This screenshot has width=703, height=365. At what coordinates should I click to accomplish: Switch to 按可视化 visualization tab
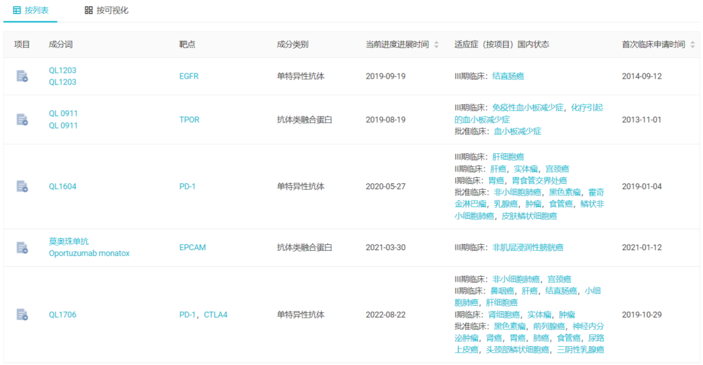coord(106,10)
